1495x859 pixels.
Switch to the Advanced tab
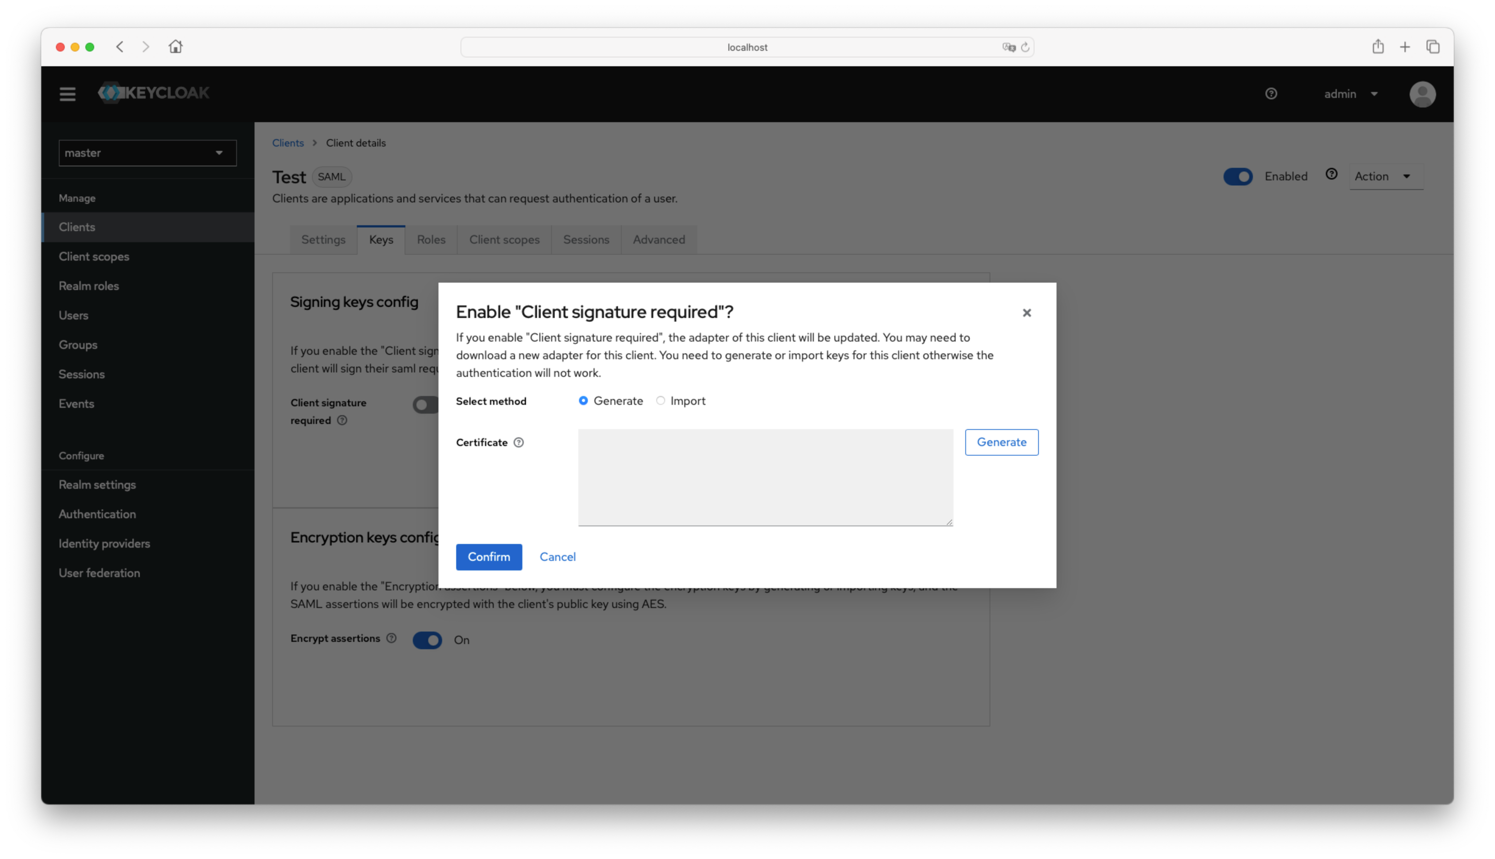(x=658, y=240)
